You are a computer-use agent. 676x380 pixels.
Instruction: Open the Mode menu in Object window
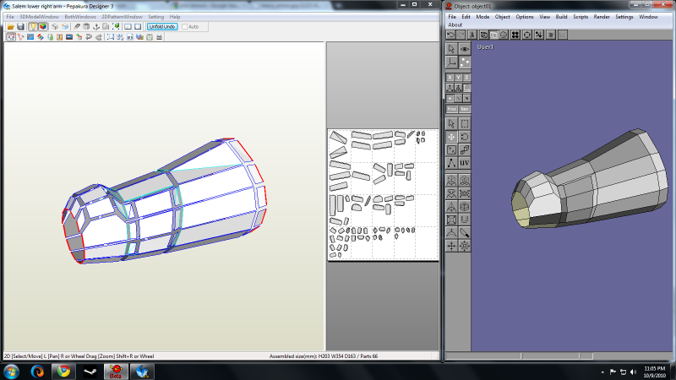482,17
